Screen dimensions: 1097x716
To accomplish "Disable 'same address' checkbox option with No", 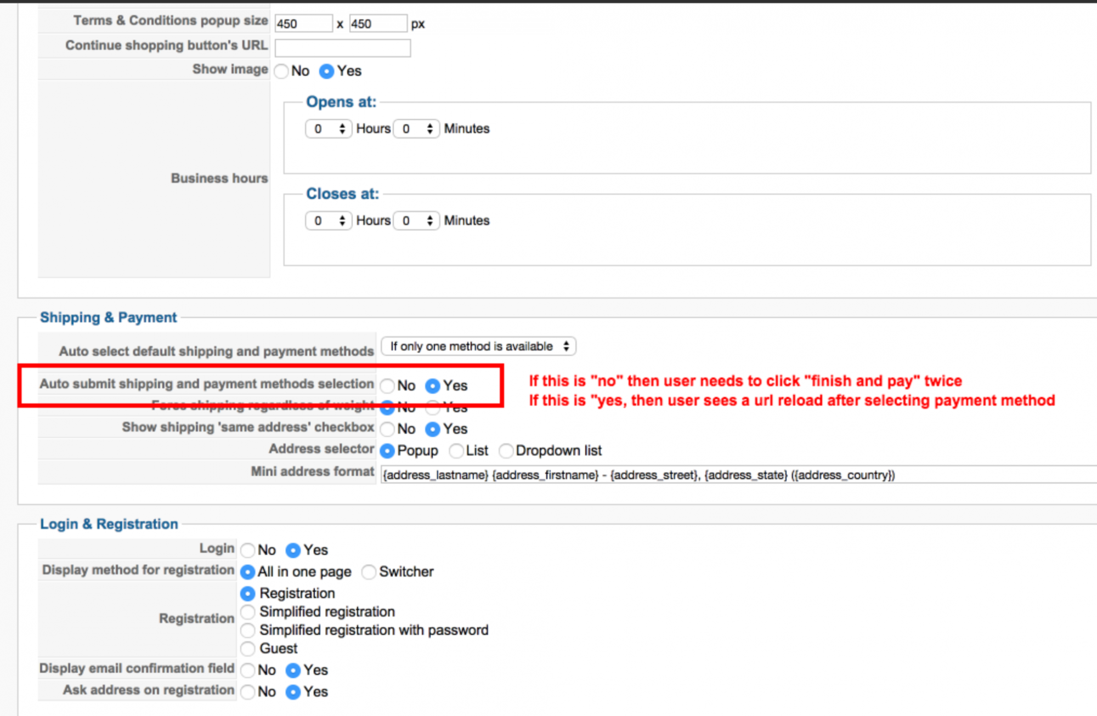I will pos(388,429).
